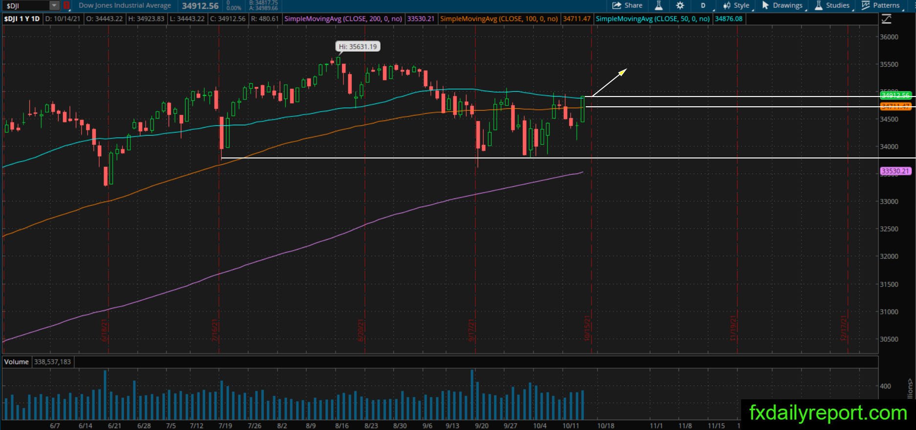This screenshot has width=916, height=430.
Task: Click the H: 34923.83 high value
Action: pyautogui.click(x=146, y=19)
